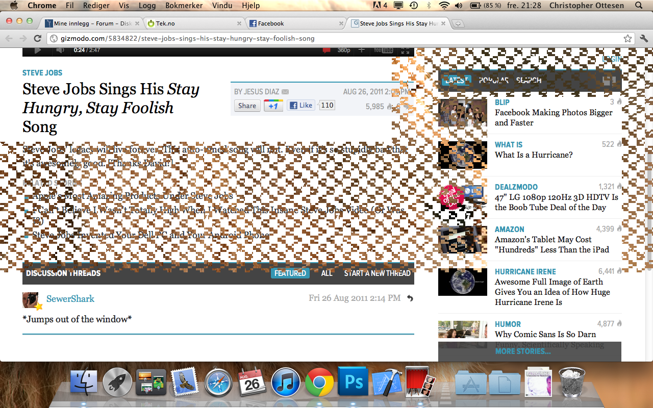Open iTunes icon in the Dock
Viewport: 653px width, 408px height.
286,383
